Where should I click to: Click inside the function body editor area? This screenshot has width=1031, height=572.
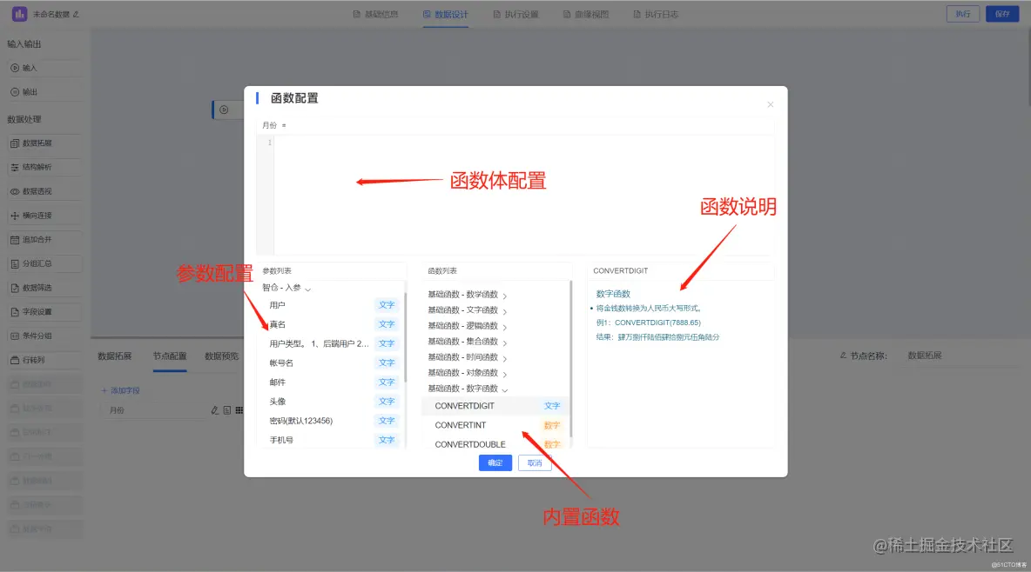(523, 195)
